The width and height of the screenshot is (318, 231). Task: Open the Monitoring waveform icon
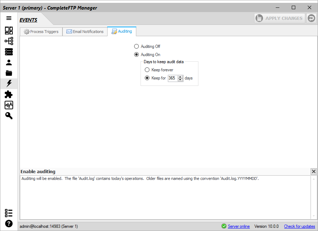coord(9,105)
